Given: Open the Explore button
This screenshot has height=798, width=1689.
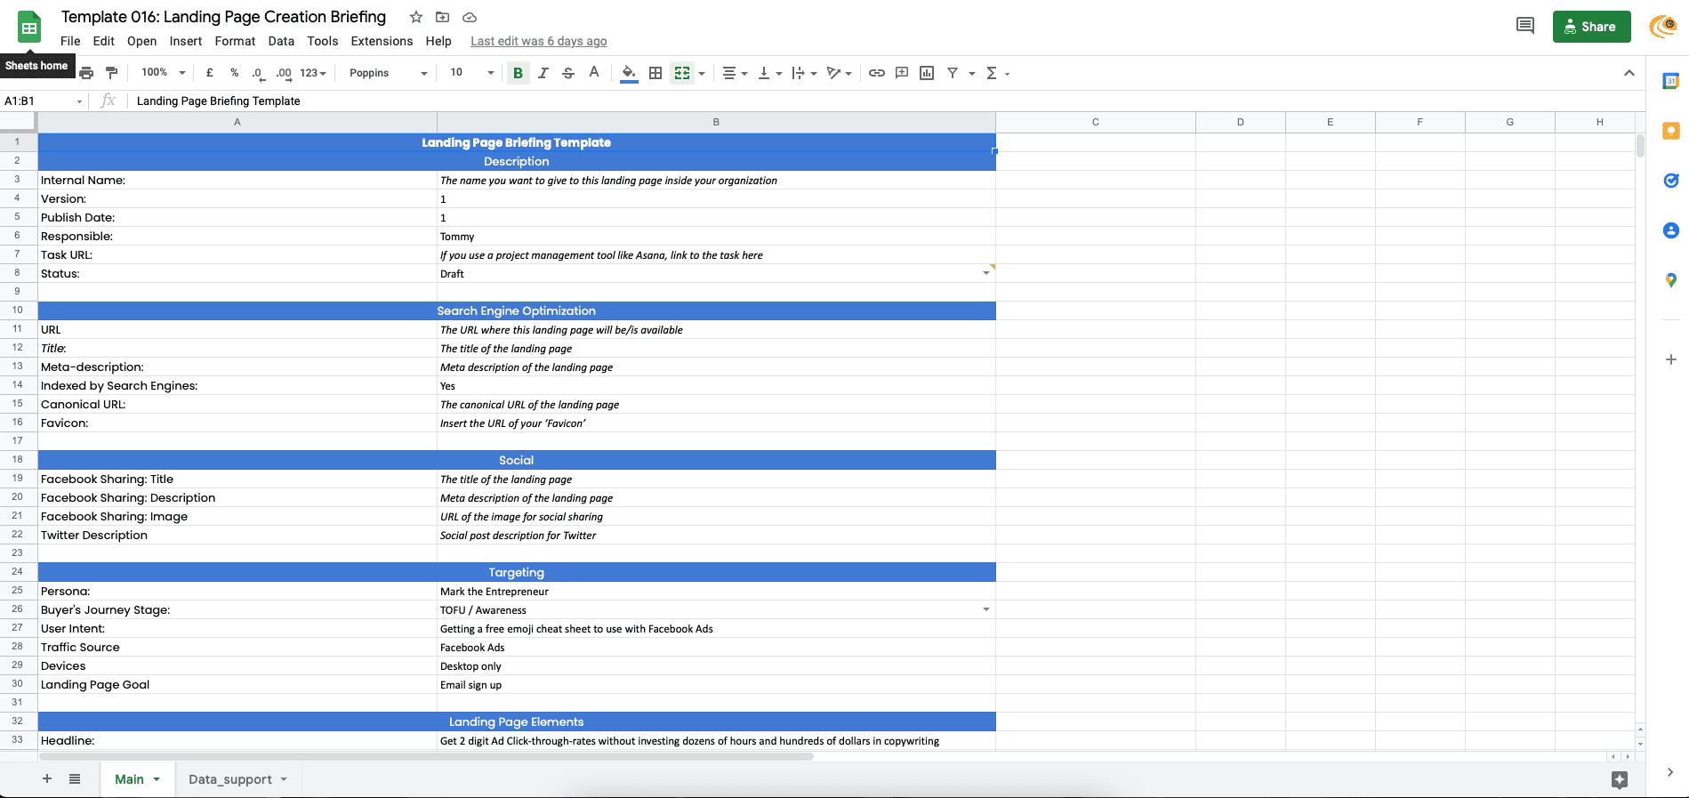Looking at the screenshot, I should [x=1619, y=779].
